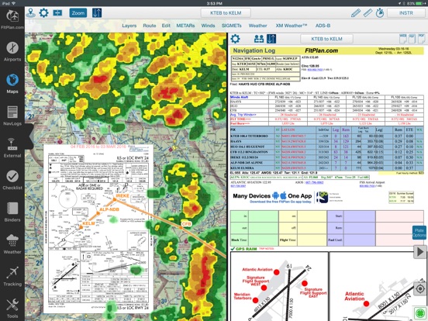The image size is (428, 321).
Task: Open the KTEB to KELM map route selector
Action: pyautogui.click(x=226, y=13)
